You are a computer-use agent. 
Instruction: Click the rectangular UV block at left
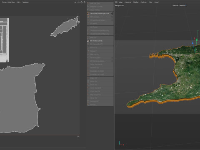point(5,40)
